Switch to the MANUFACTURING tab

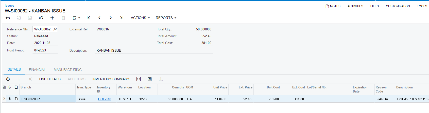(x=67, y=70)
